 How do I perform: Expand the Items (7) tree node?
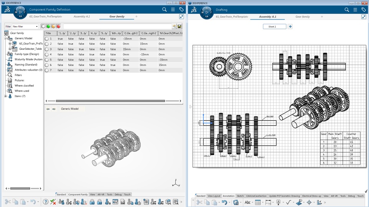[x=6, y=96]
